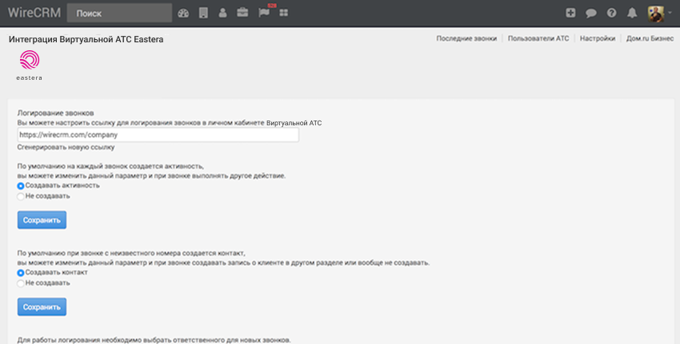Select 'Создавать контакт' radio option
This screenshot has height=344, width=680.
click(x=21, y=272)
